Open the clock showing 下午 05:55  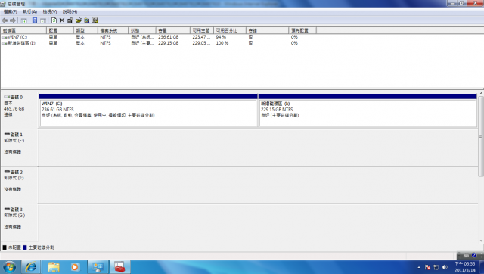465,267
